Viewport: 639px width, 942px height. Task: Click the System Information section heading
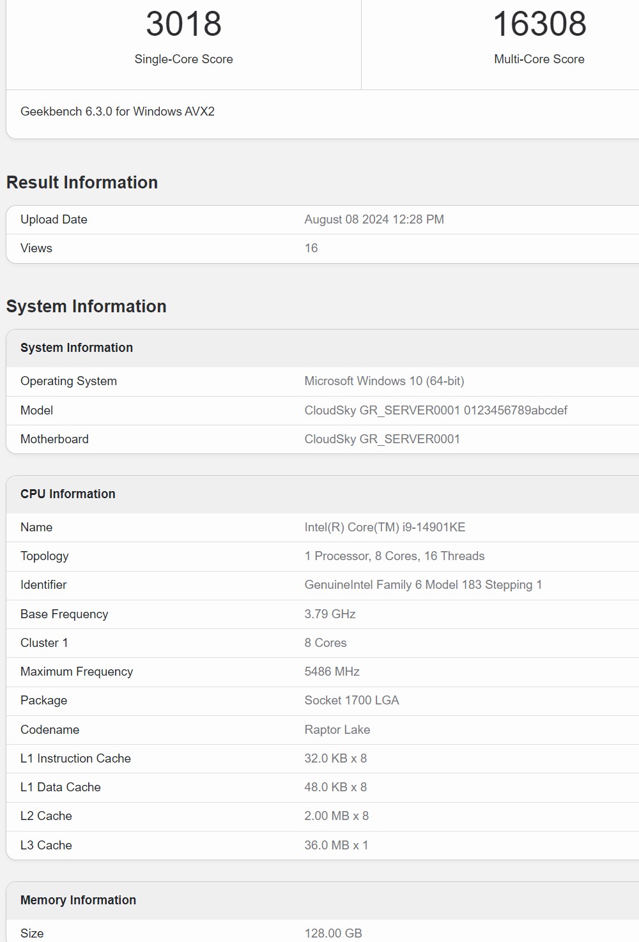(86, 307)
